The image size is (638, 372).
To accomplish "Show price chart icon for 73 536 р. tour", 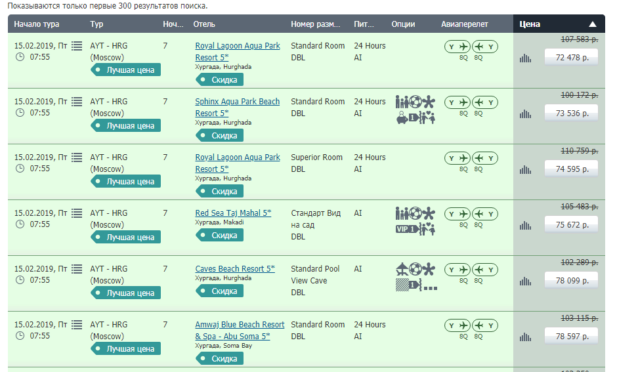I will [525, 114].
